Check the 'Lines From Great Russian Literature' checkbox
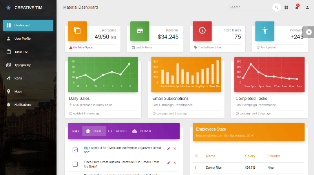This screenshot has width=314, height=175. coord(75,164)
